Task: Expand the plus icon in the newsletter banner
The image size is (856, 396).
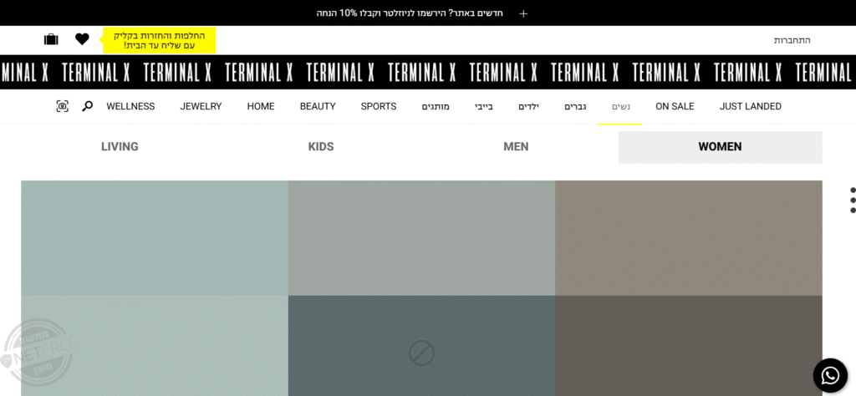Action: coord(523,13)
